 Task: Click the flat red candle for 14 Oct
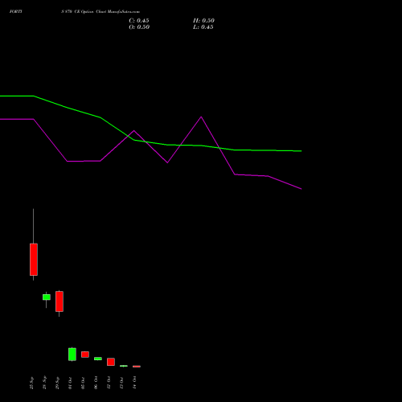[137, 367]
